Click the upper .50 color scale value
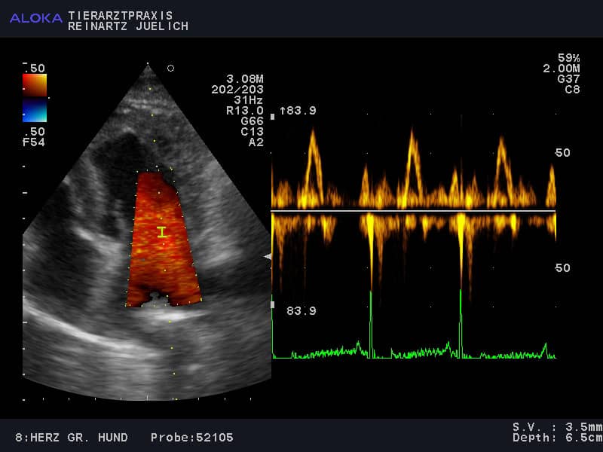603x452 pixels. pos(34,69)
